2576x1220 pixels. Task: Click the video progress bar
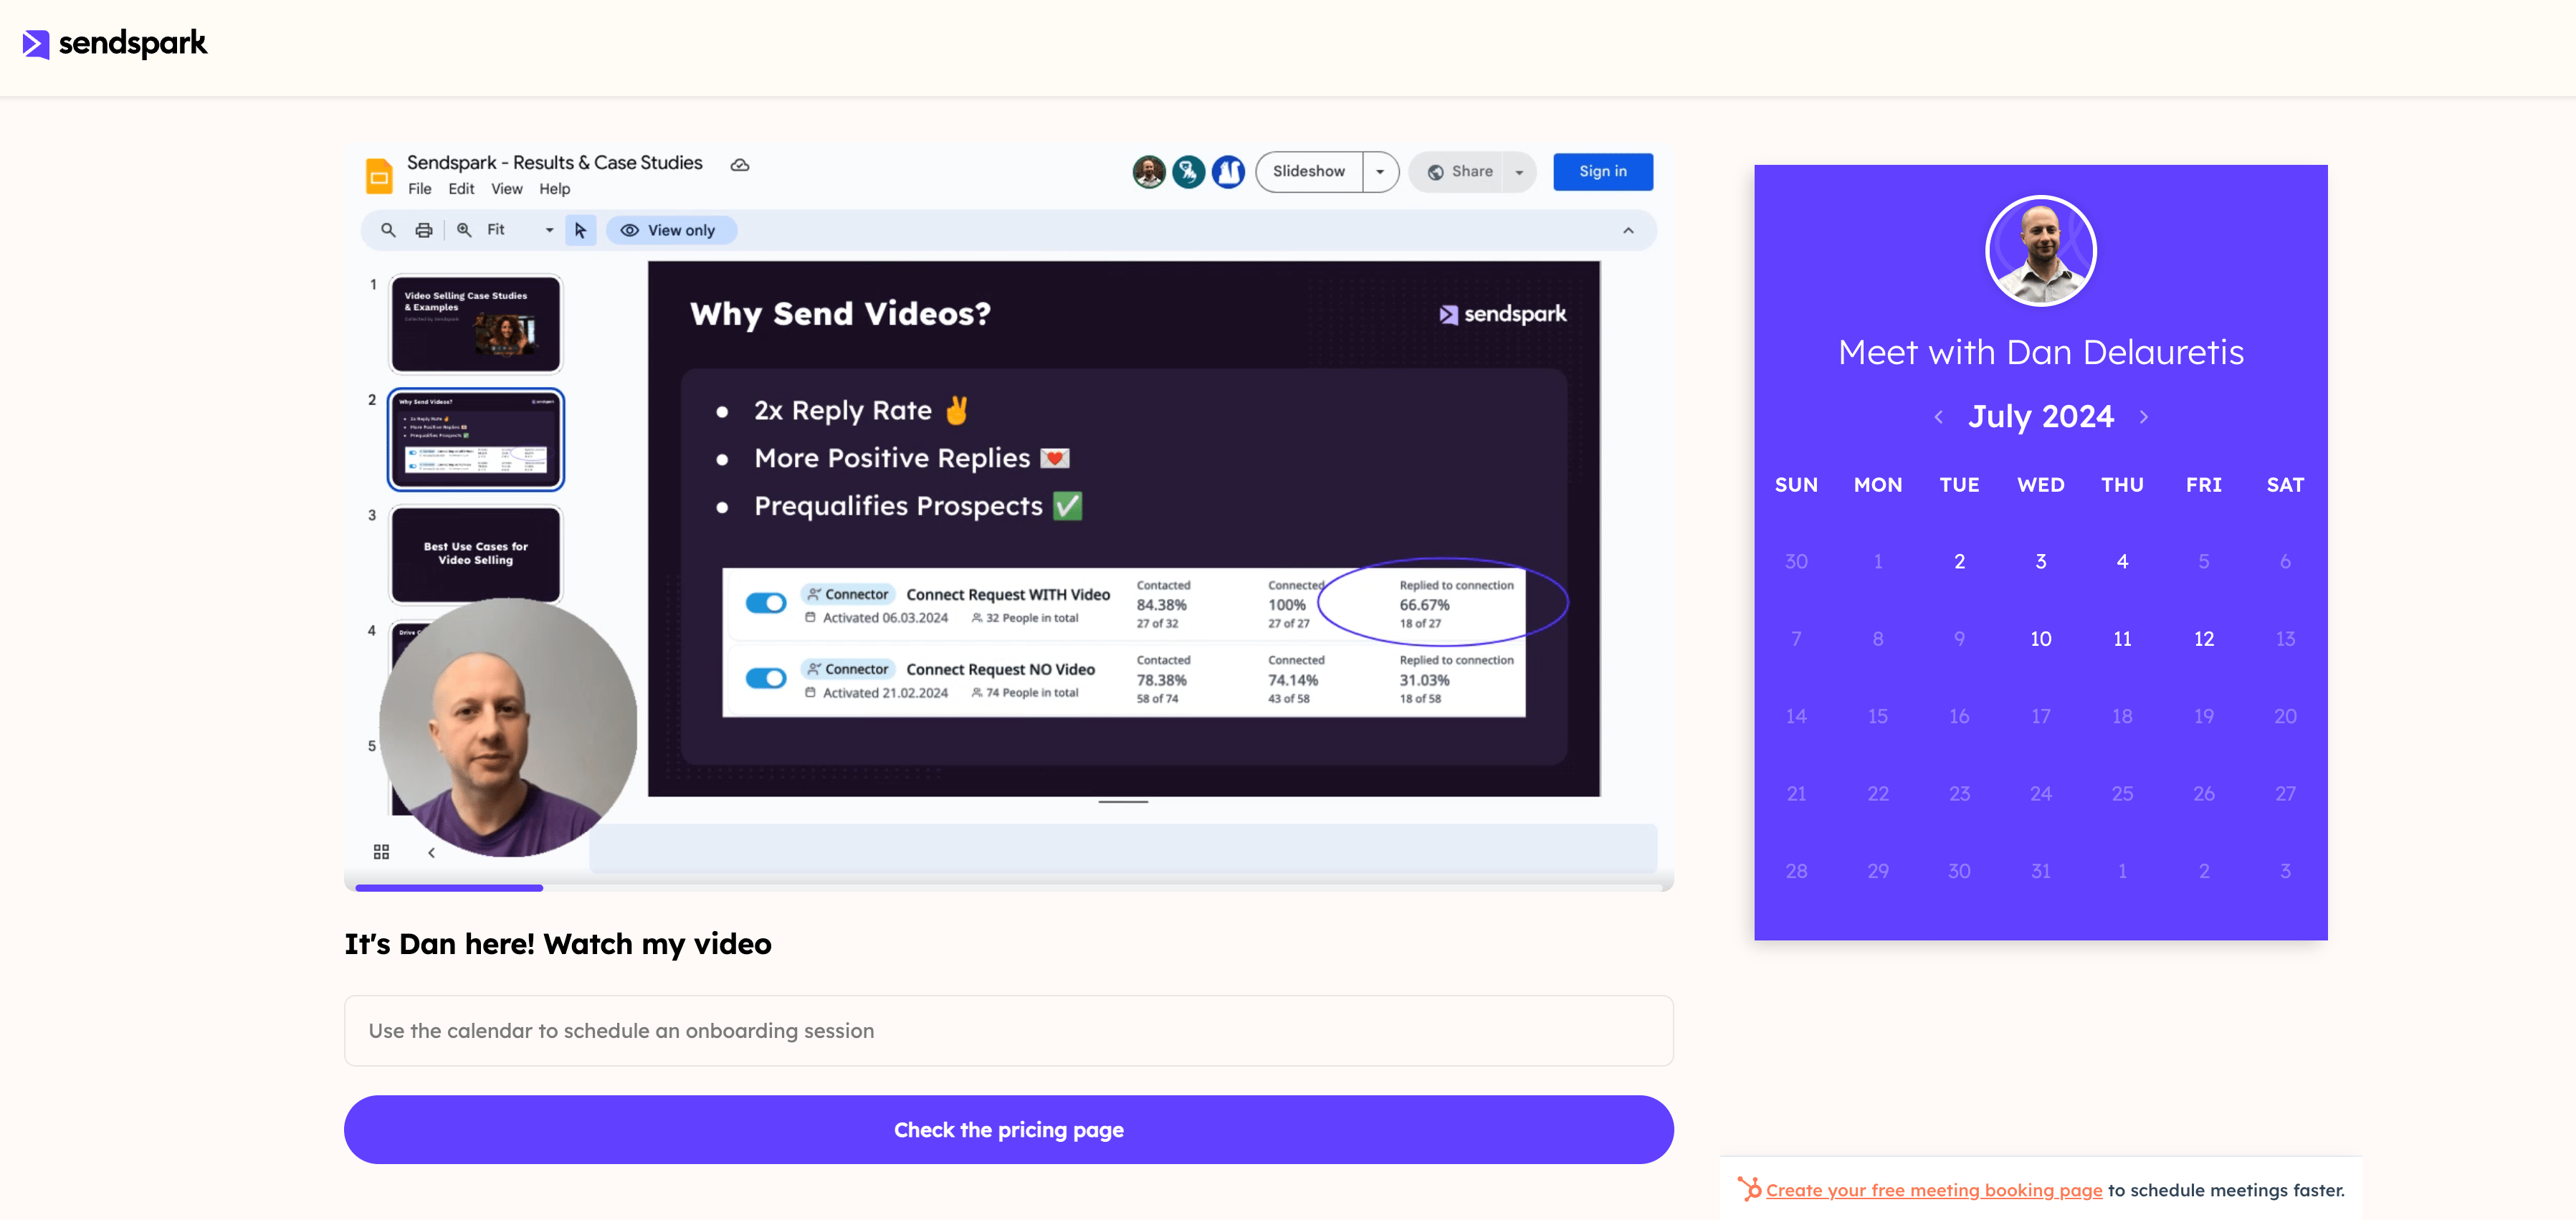pyautogui.click(x=1008, y=887)
